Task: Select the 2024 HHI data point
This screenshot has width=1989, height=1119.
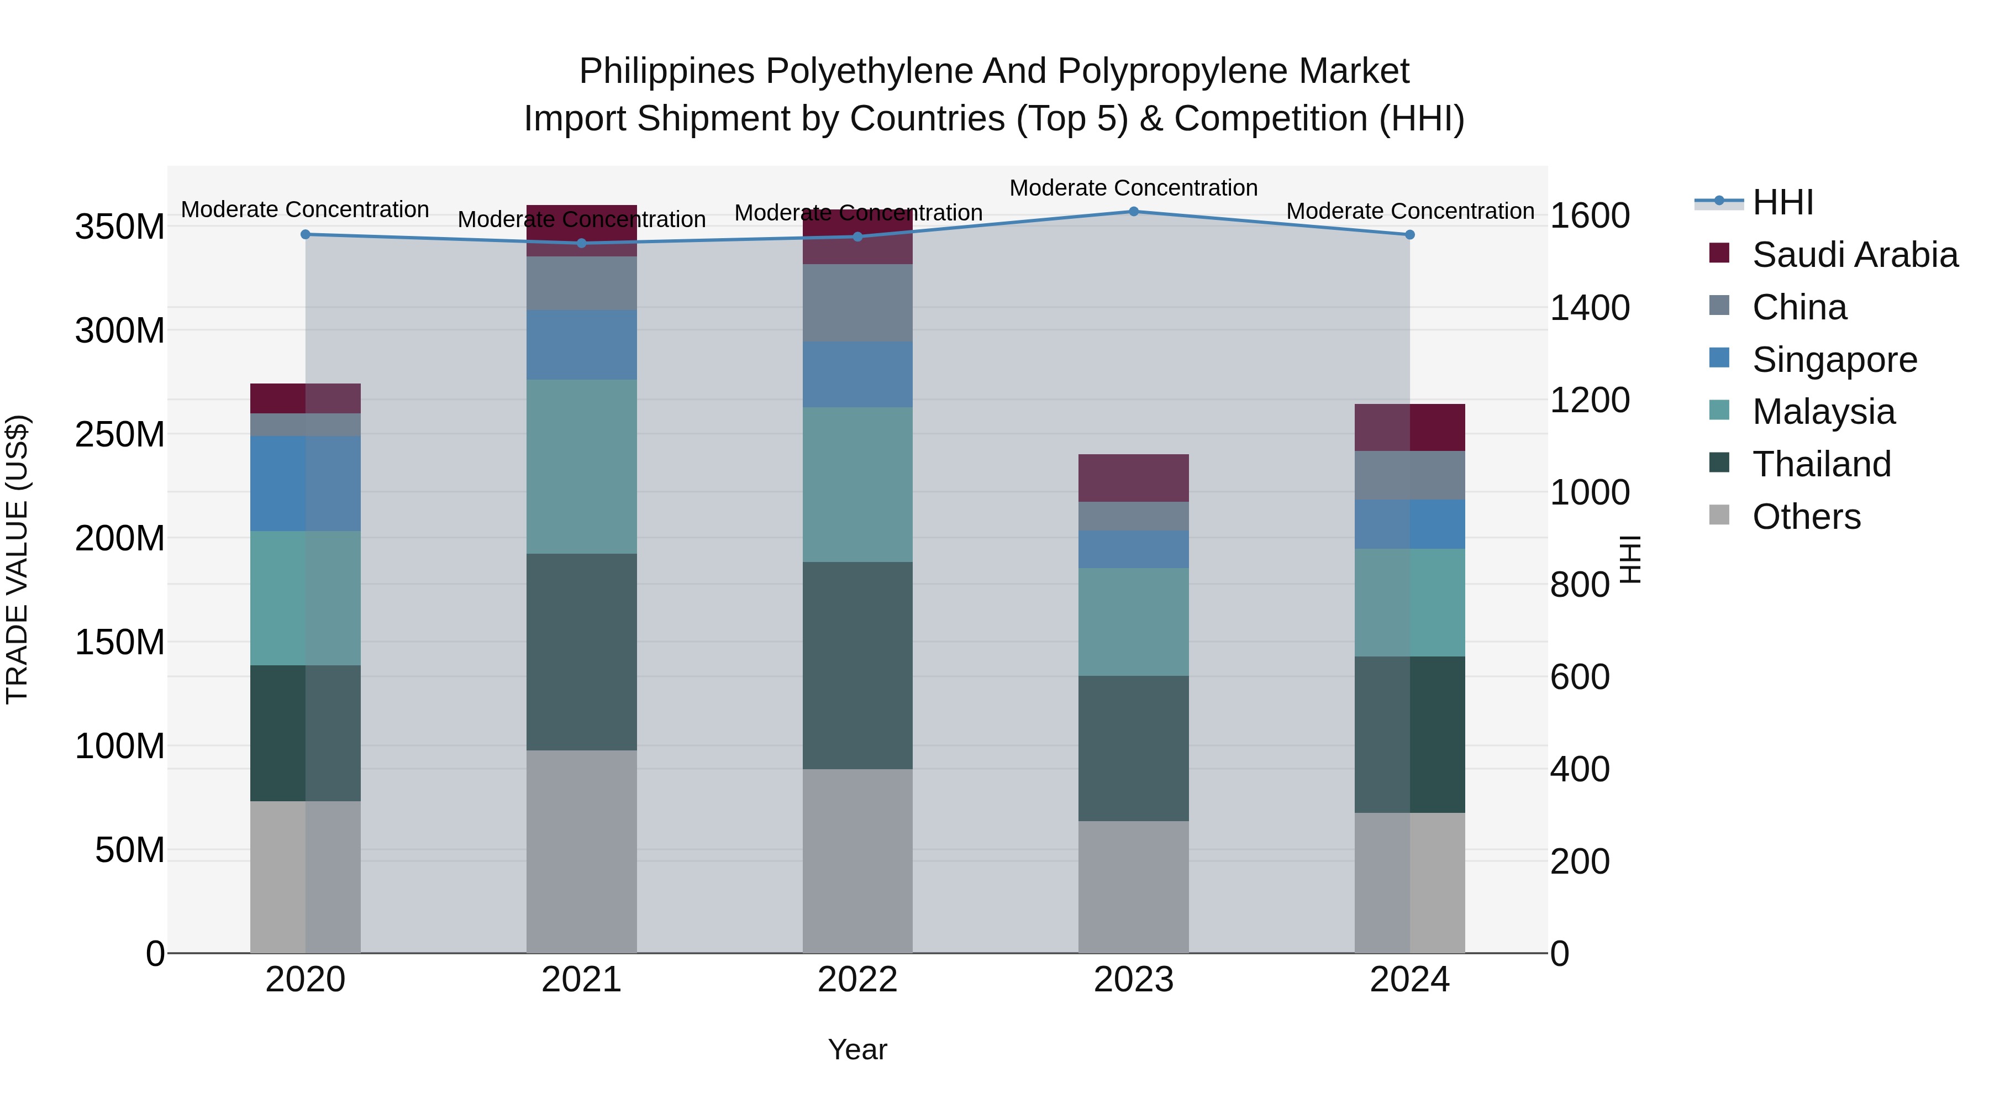Action: click(1410, 235)
